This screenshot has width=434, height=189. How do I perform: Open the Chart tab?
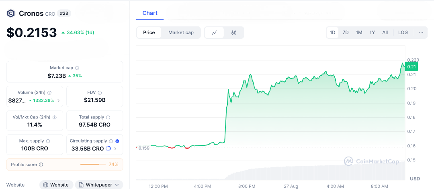(150, 13)
